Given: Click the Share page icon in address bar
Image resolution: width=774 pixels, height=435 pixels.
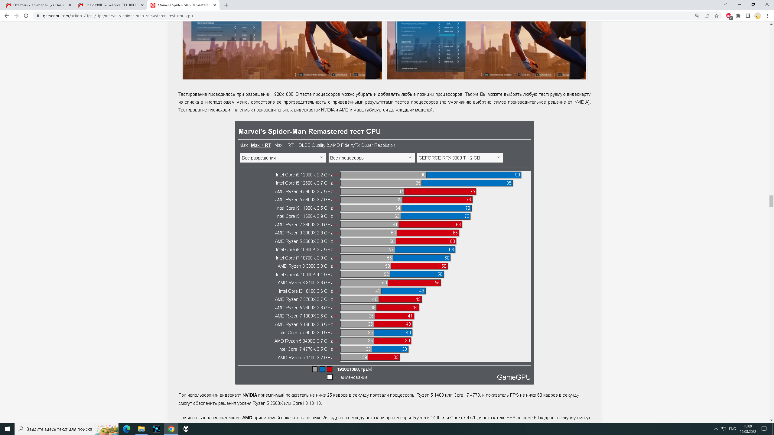Looking at the screenshot, I should coord(707,16).
